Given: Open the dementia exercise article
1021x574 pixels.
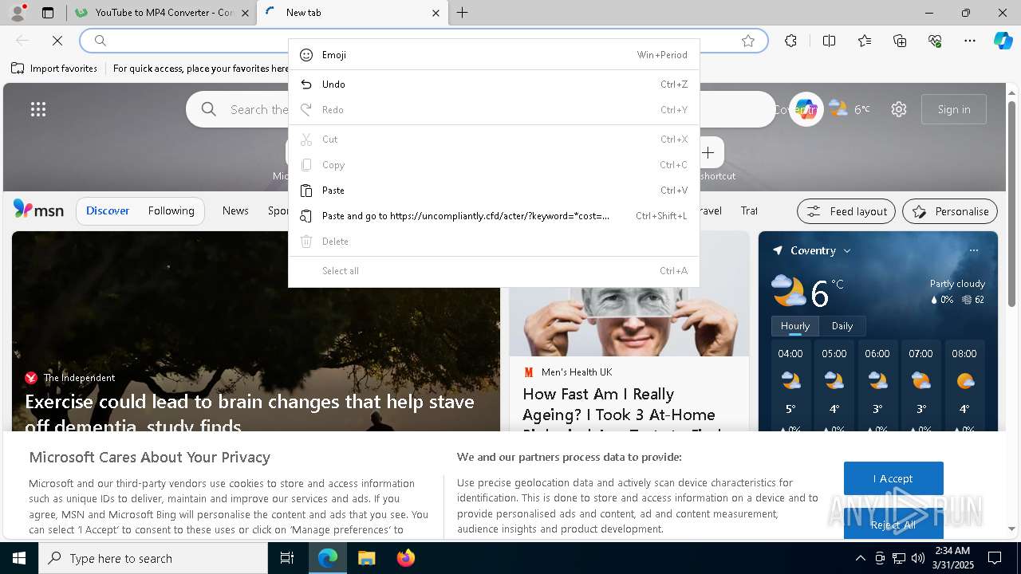Looking at the screenshot, I should (x=250, y=413).
